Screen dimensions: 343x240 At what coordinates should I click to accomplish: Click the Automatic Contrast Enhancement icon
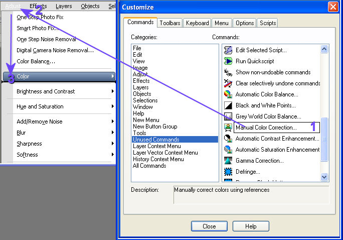pyautogui.click(x=228, y=139)
